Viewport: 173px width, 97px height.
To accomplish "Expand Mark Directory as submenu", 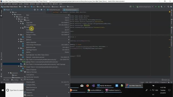I will (47, 87).
